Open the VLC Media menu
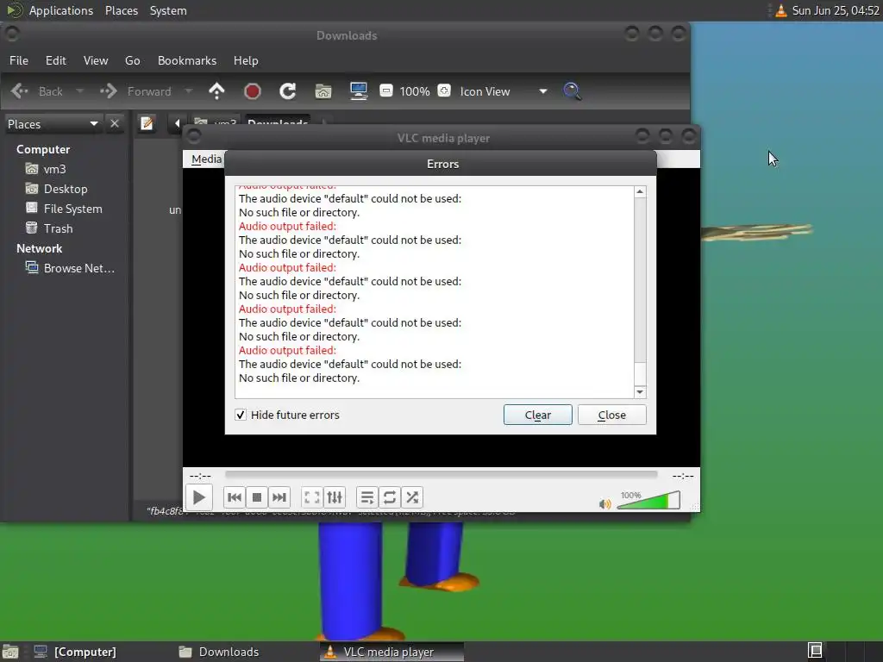Screen dimensions: 883x662 coord(206,159)
